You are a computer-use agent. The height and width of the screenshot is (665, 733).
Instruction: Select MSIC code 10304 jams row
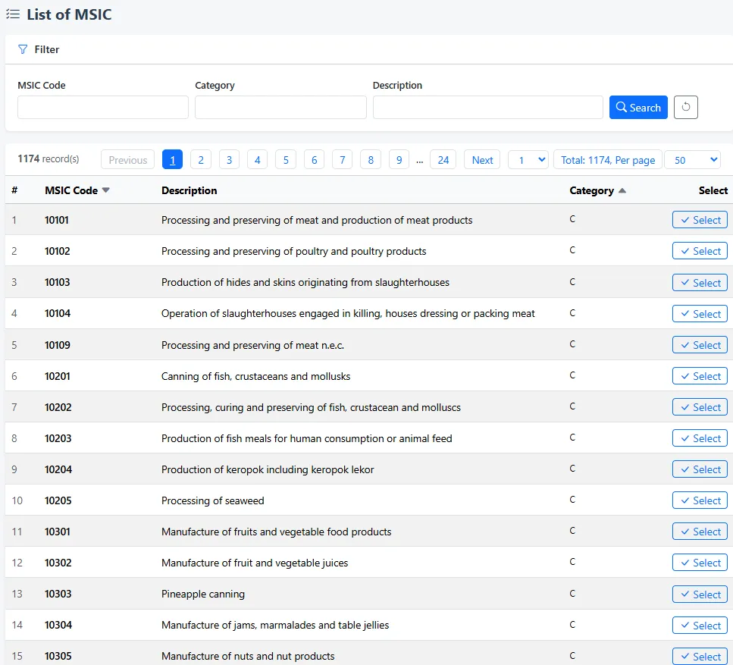point(700,626)
